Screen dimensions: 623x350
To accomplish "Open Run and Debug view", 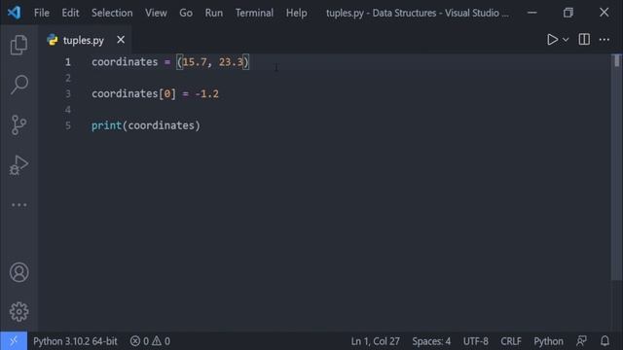I will (x=18, y=164).
